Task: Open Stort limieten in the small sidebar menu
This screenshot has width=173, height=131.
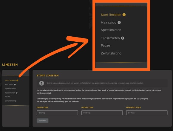Action: pyautogui.click(x=10, y=80)
